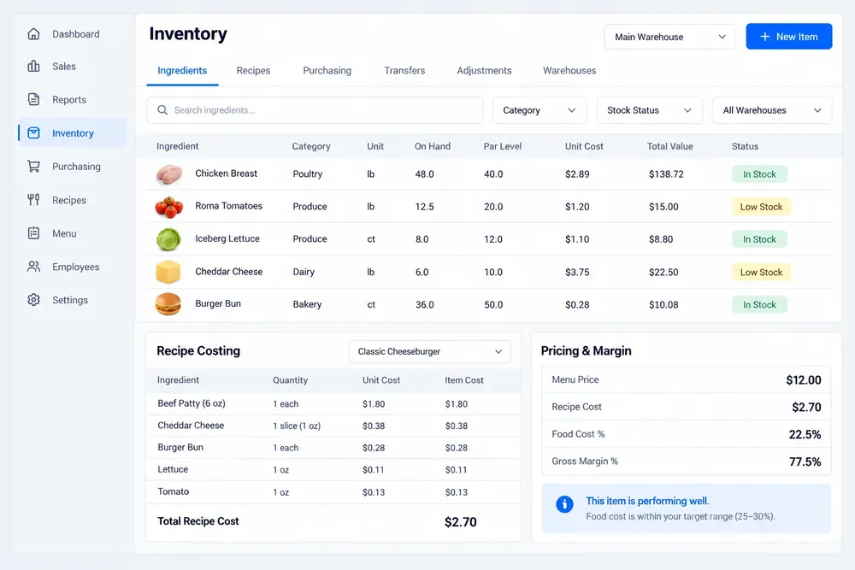Image resolution: width=855 pixels, height=570 pixels.
Task: Click the Total Value column header
Action: click(669, 146)
